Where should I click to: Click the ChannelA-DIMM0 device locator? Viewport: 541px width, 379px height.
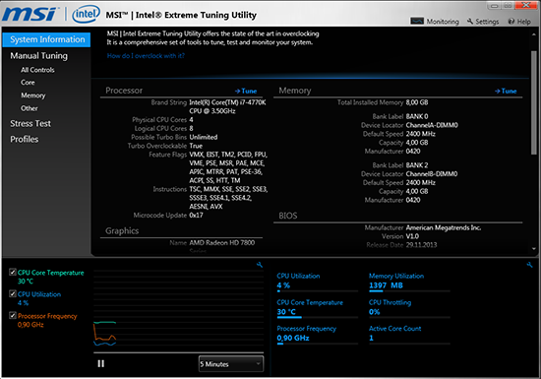[x=432, y=125]
